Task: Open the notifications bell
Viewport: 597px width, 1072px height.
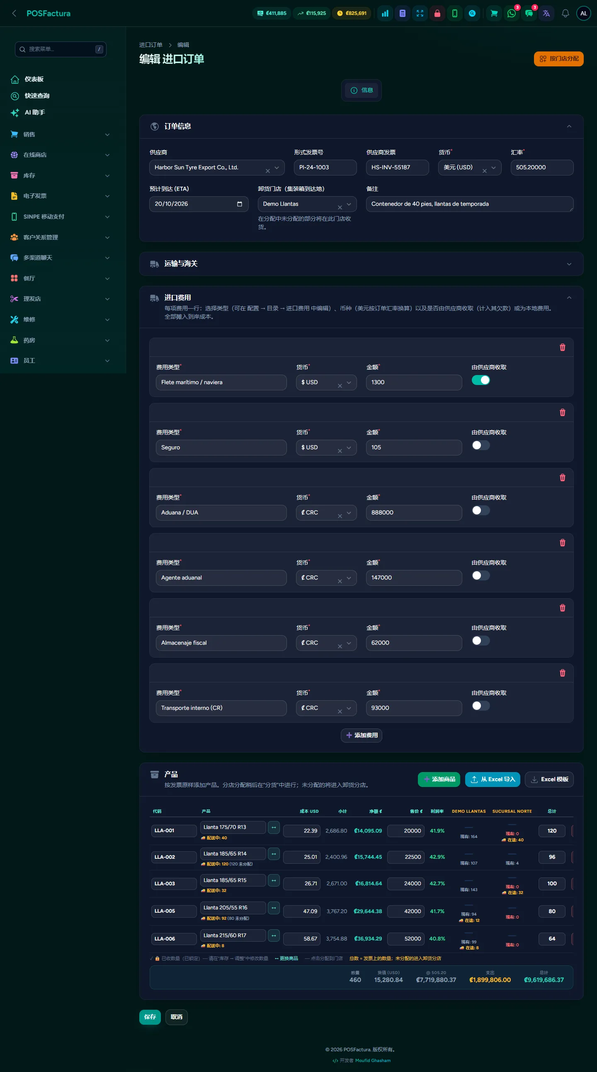Action: click(565, 13)
